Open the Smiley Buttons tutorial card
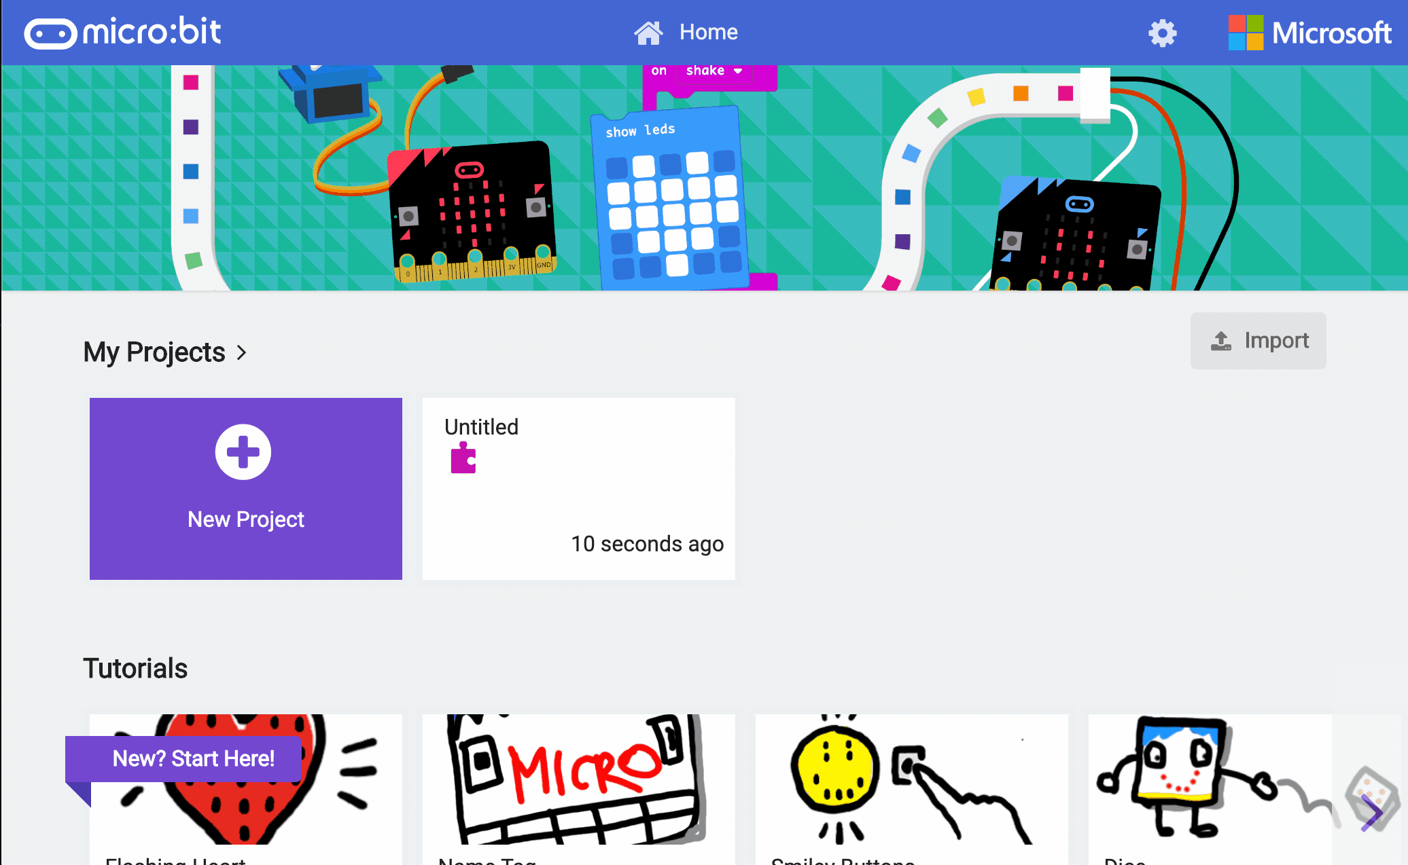The height and width of the screenshot is (865, 1408). [x=912, y=789]
